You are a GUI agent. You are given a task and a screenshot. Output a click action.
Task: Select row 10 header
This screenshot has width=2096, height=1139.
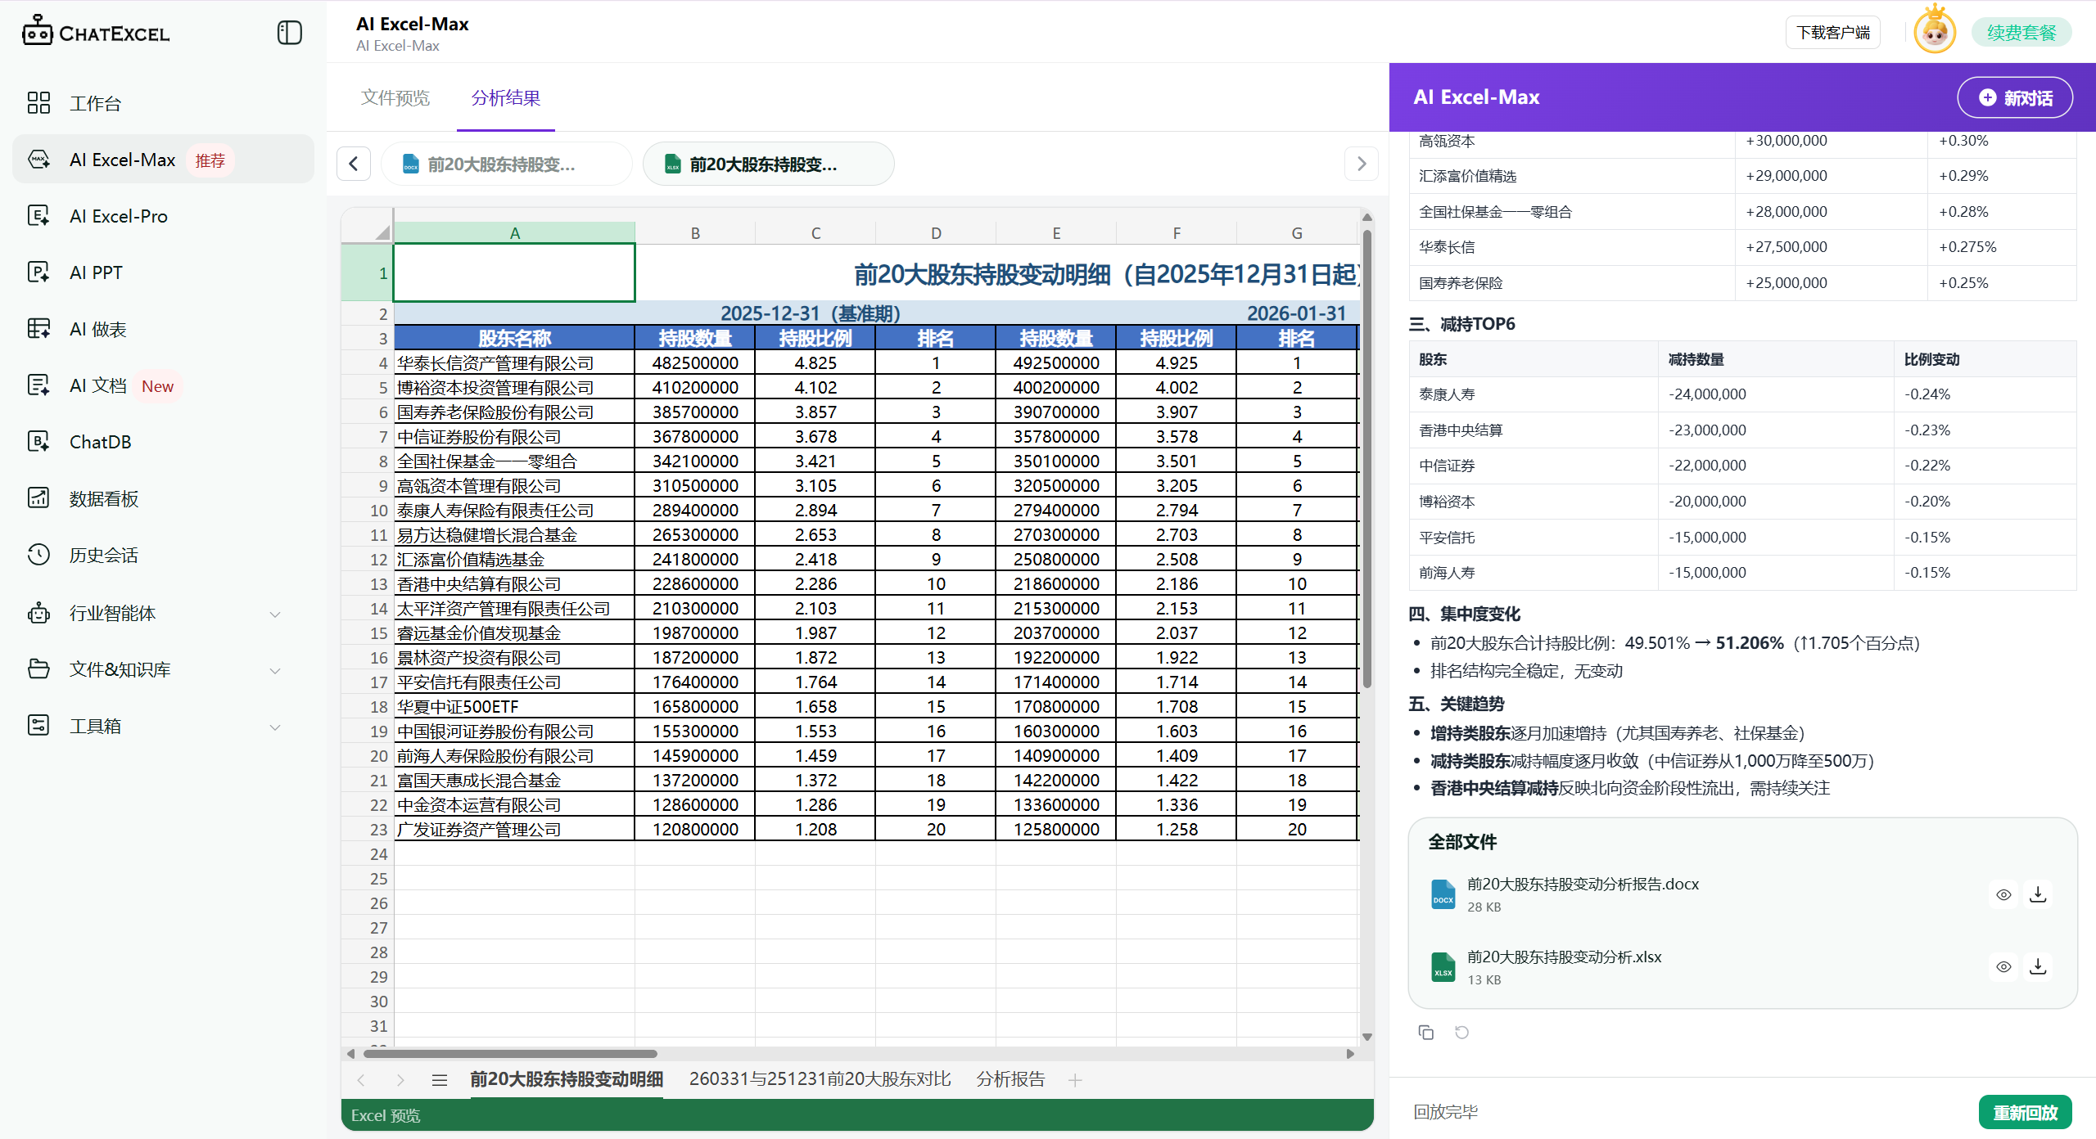point(368,511)
